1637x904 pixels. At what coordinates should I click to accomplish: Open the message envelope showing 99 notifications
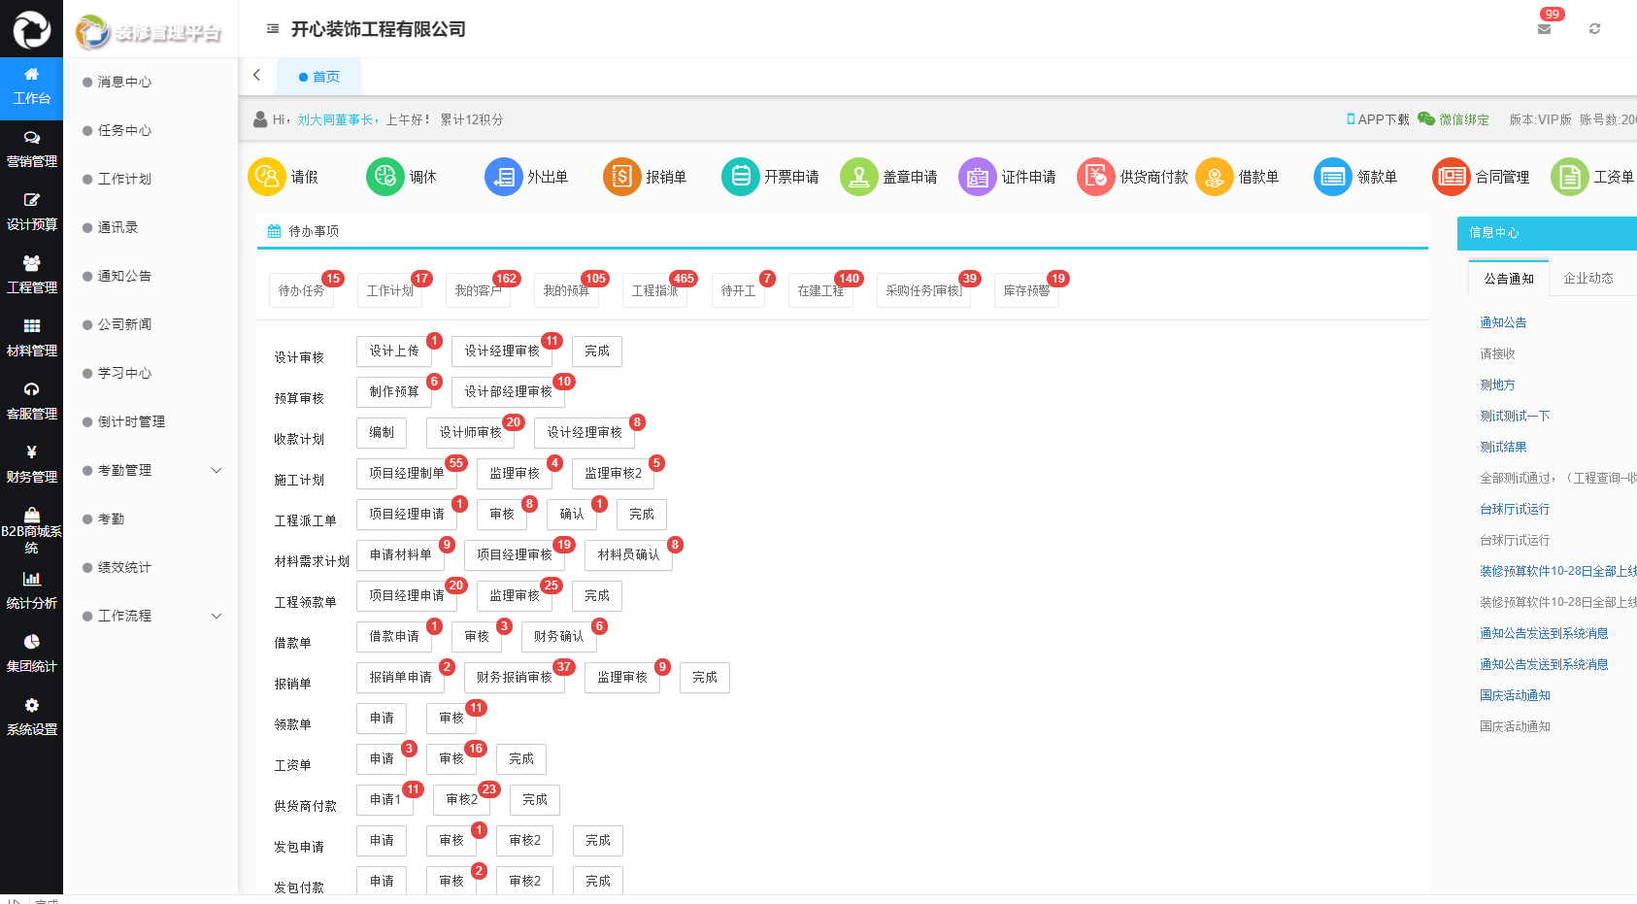(x=1543, y=30)
